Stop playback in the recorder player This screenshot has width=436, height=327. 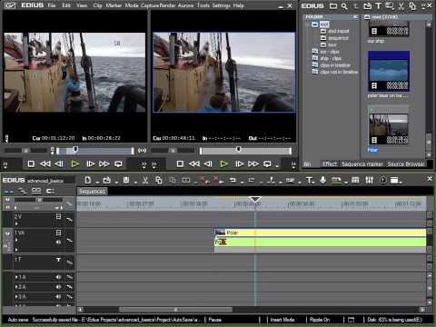[180, 163]
